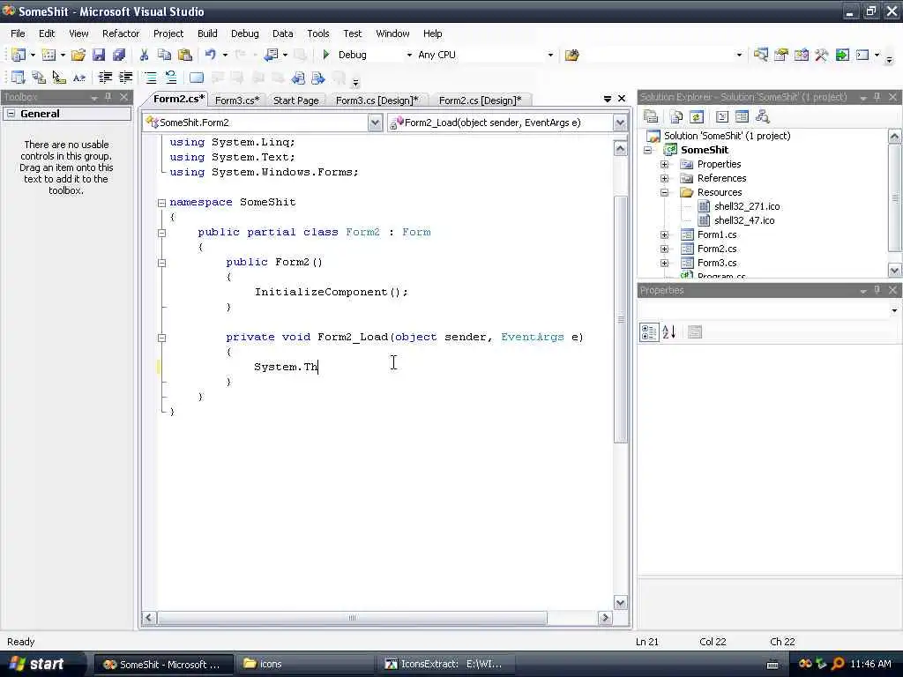Open Toolbox via hammer-wrench icon
This screenshot has width=903, height=677.
click(x=821, y=55)
